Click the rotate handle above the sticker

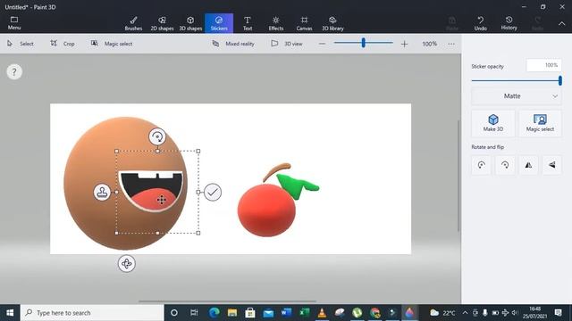pyautogui.click(x=157, y=136)
